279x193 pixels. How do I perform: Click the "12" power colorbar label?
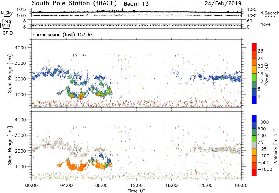260,82
